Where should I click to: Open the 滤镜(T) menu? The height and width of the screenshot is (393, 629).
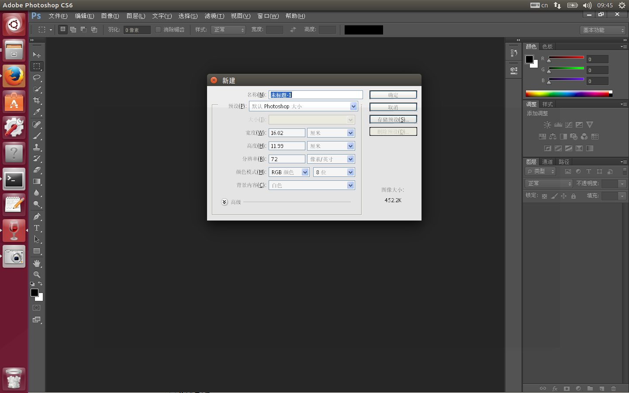tap(214, 16)
